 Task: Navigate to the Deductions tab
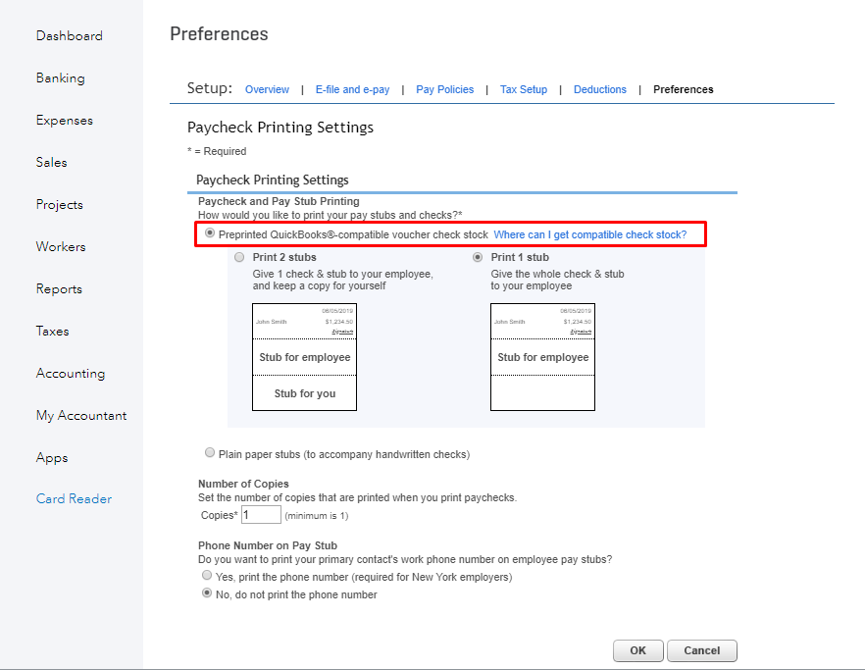(x=600, y=89)
